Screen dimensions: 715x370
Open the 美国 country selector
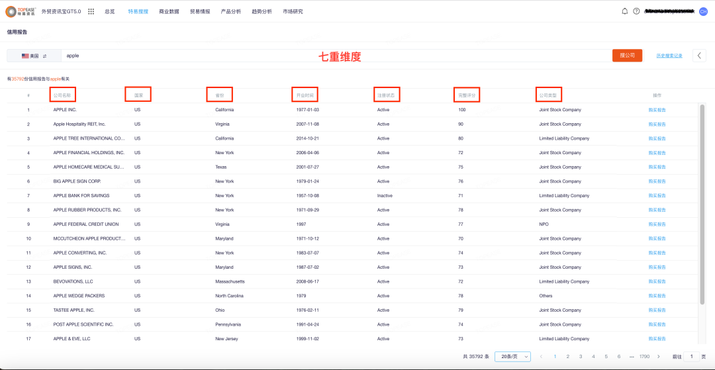[34, 56]
